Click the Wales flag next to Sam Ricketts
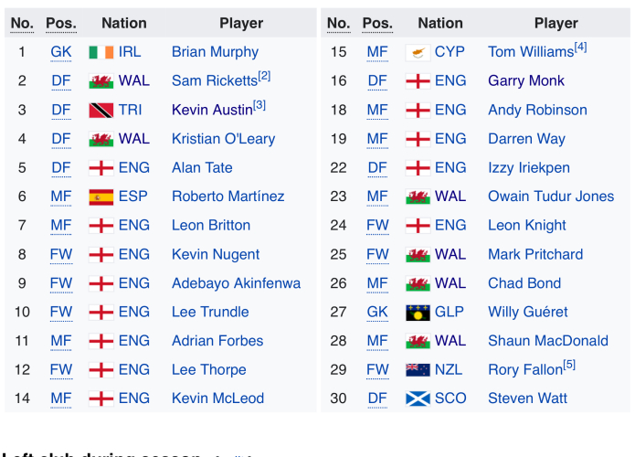Screen dimensions: 635x457 pos(101,81)
